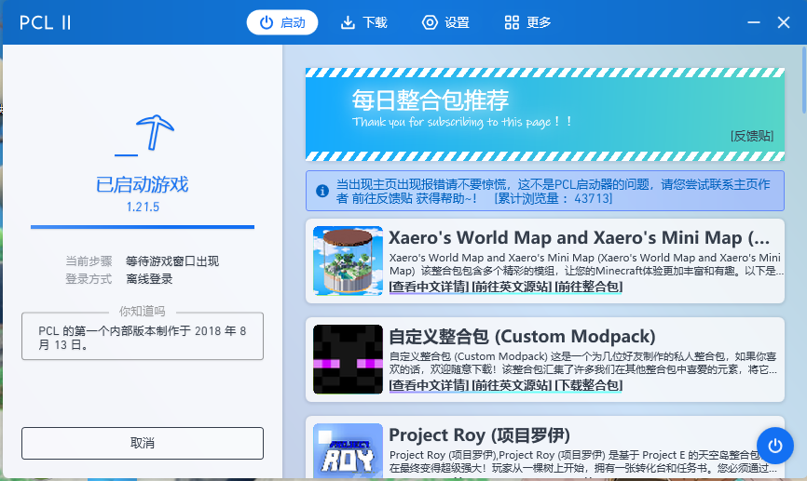Viewport: 807px width, 481px height.
Task: Click the floating blue power button
Action: [774, 446]
